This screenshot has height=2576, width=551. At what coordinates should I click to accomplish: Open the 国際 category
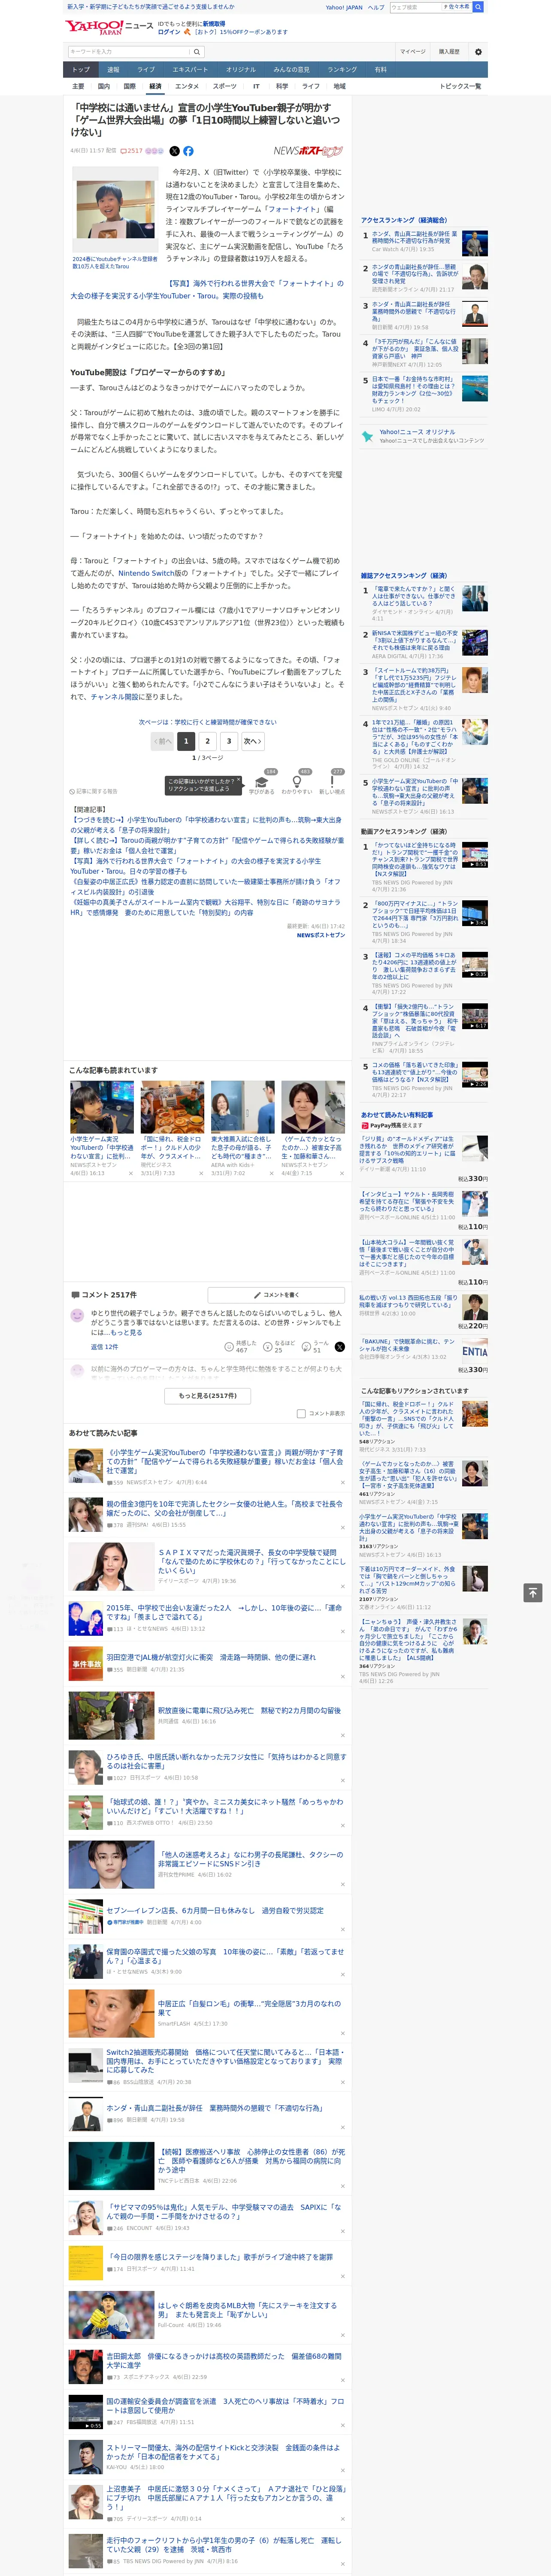coord(129,86)
